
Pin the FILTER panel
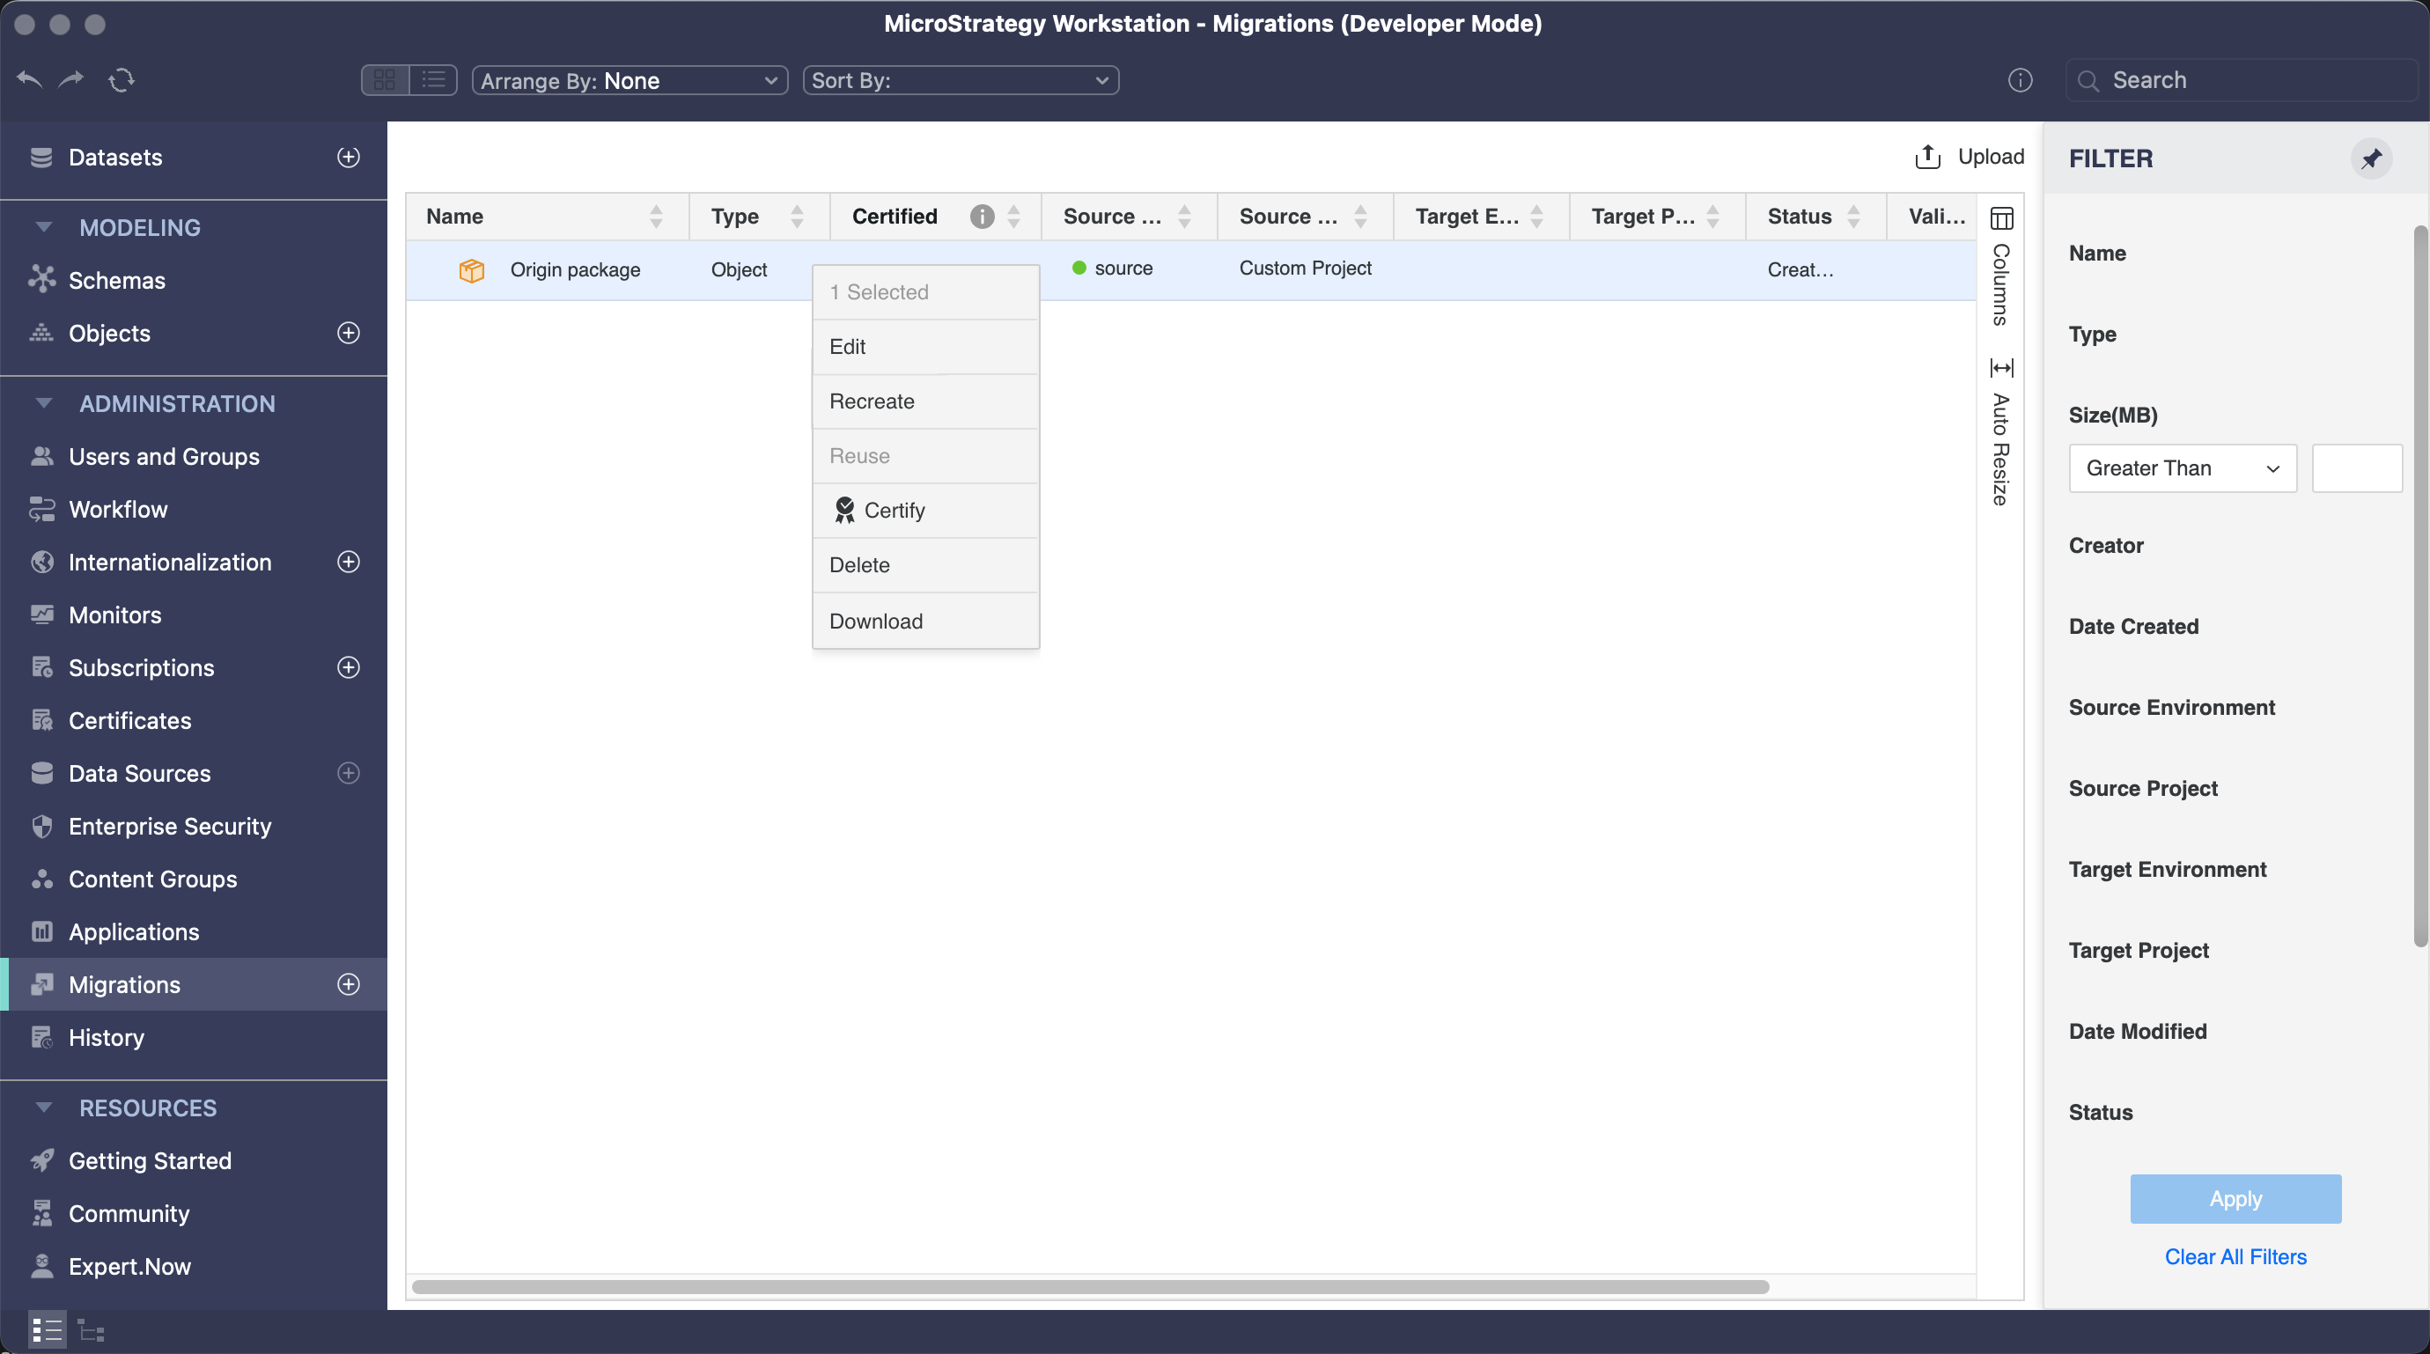(x=2370, y=158)
